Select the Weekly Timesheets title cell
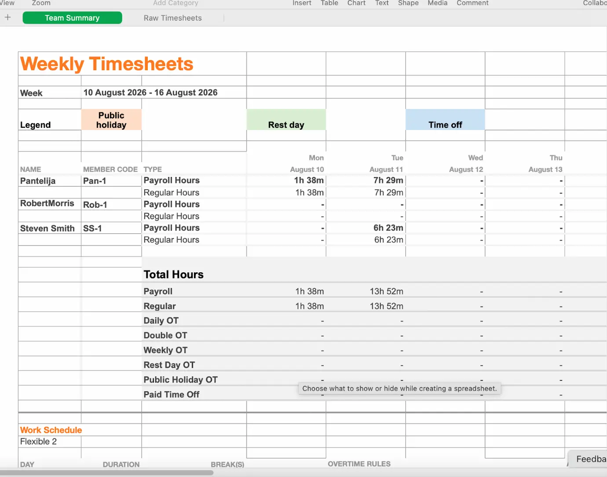 pyautogui.click(x=132, y=64)
